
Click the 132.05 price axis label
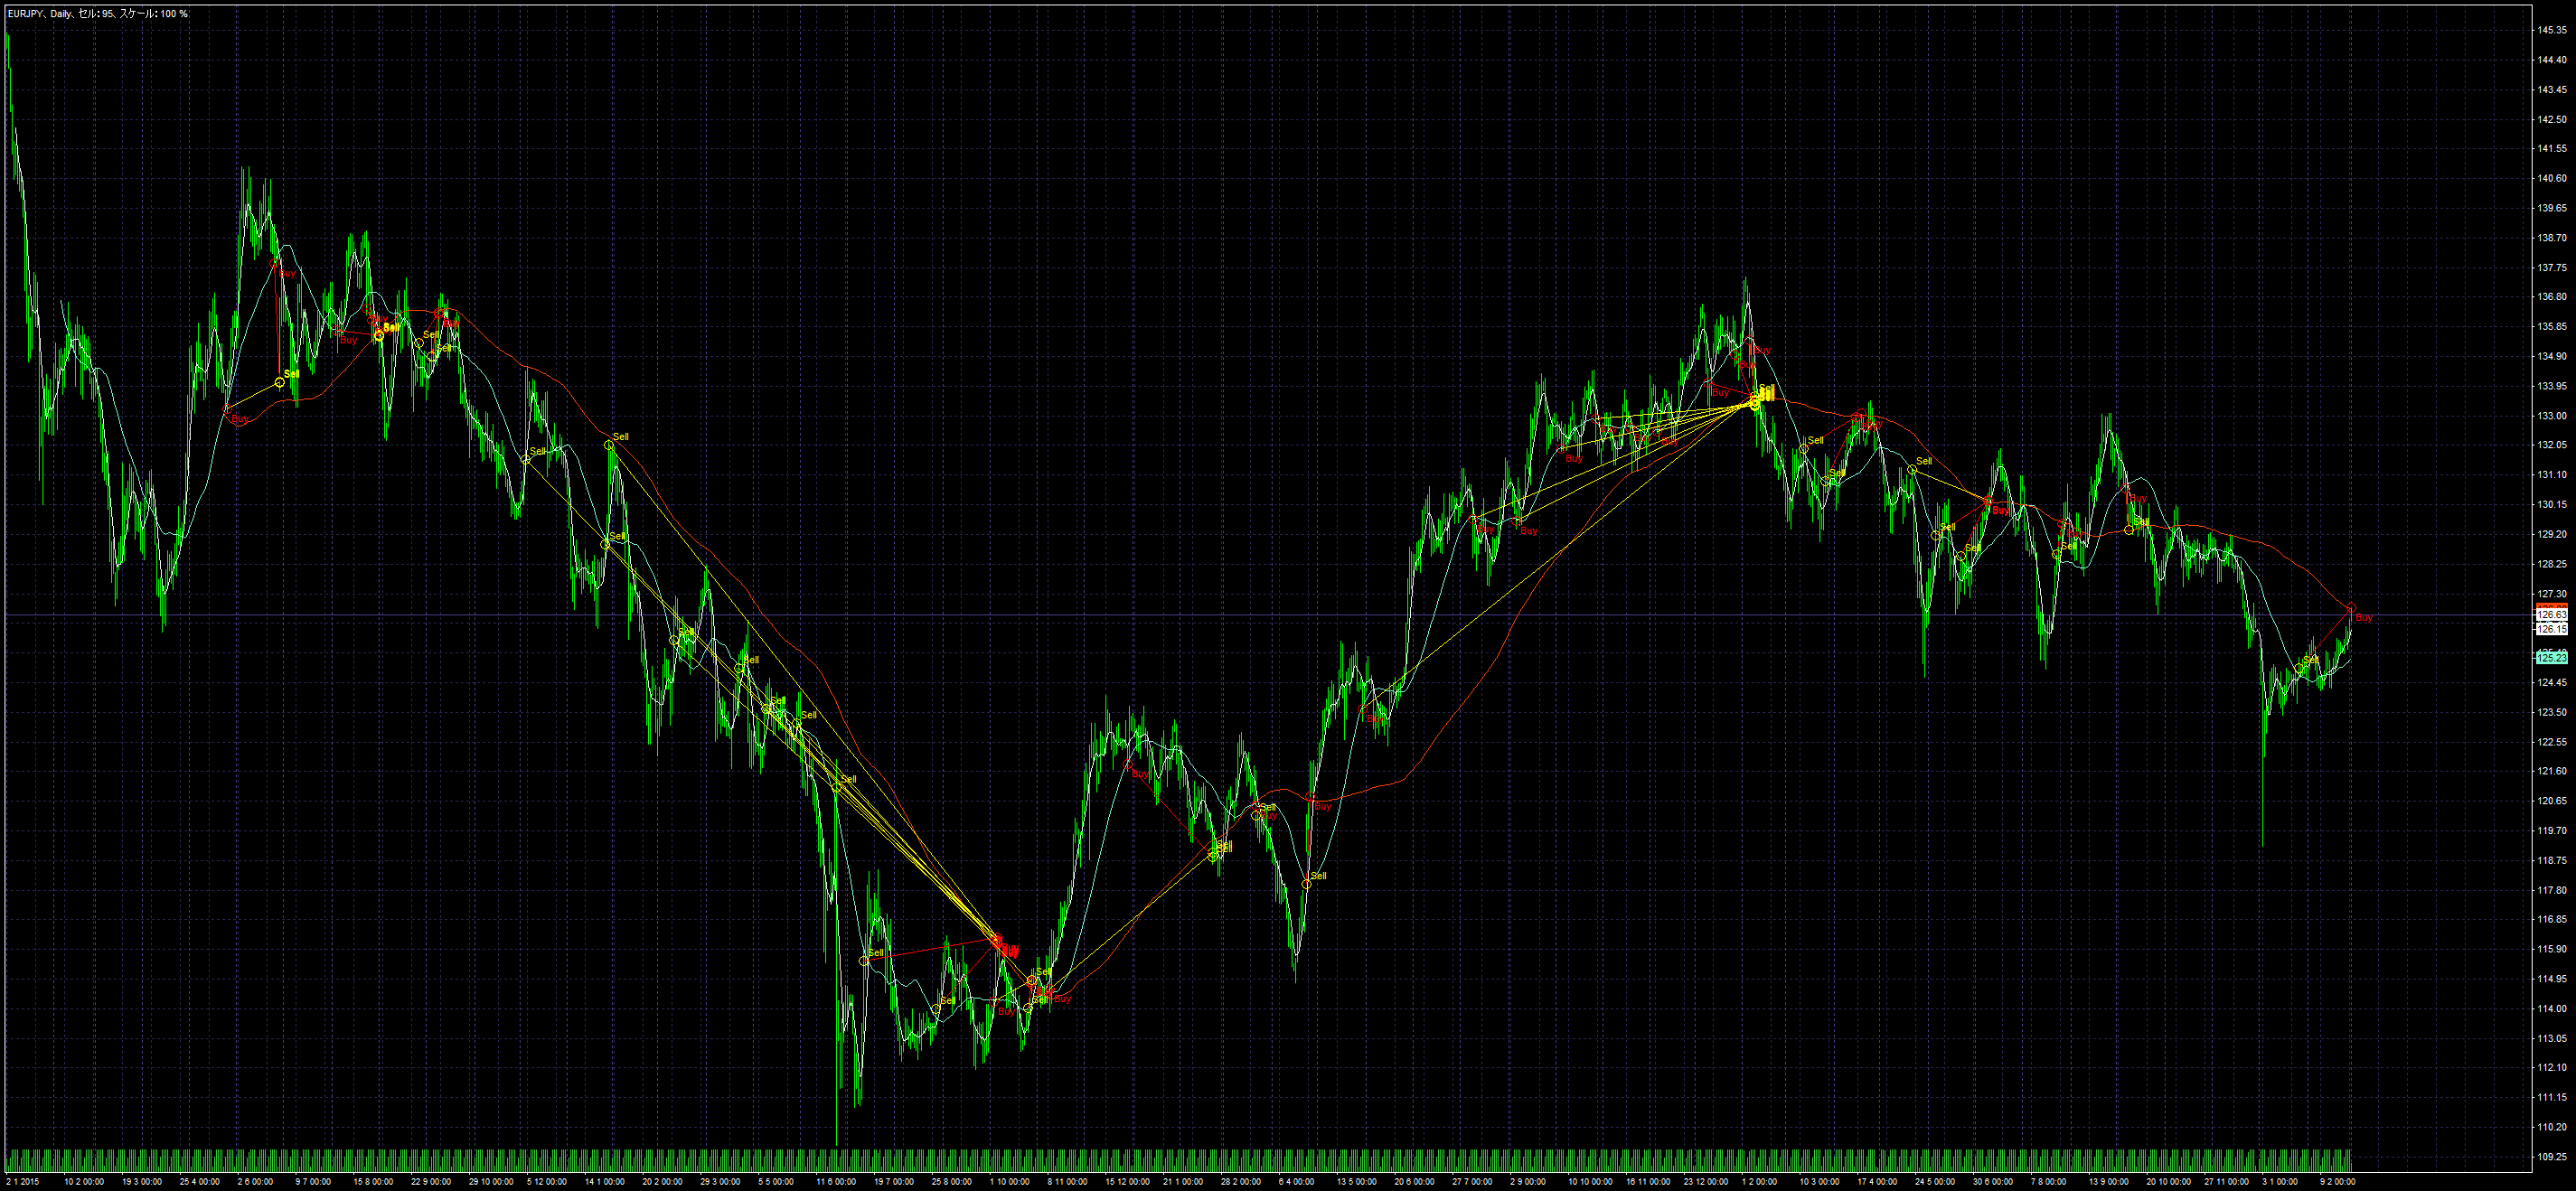coord(2551,445)
